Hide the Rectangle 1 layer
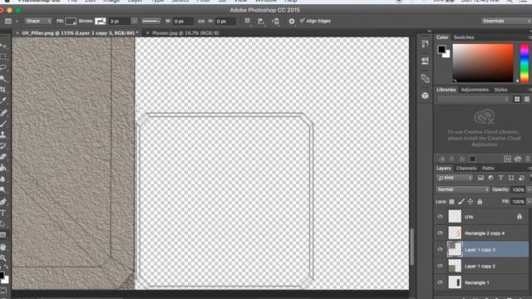This screenshot has height=299, width=532. tap(440, 282)
